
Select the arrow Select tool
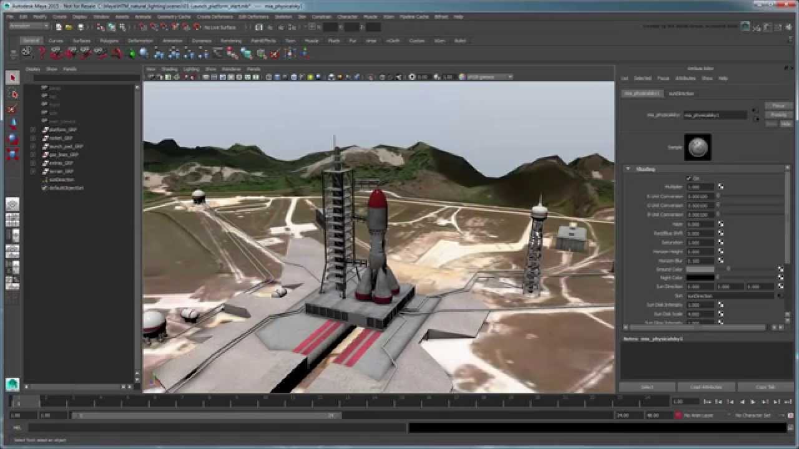click(12, 77)
